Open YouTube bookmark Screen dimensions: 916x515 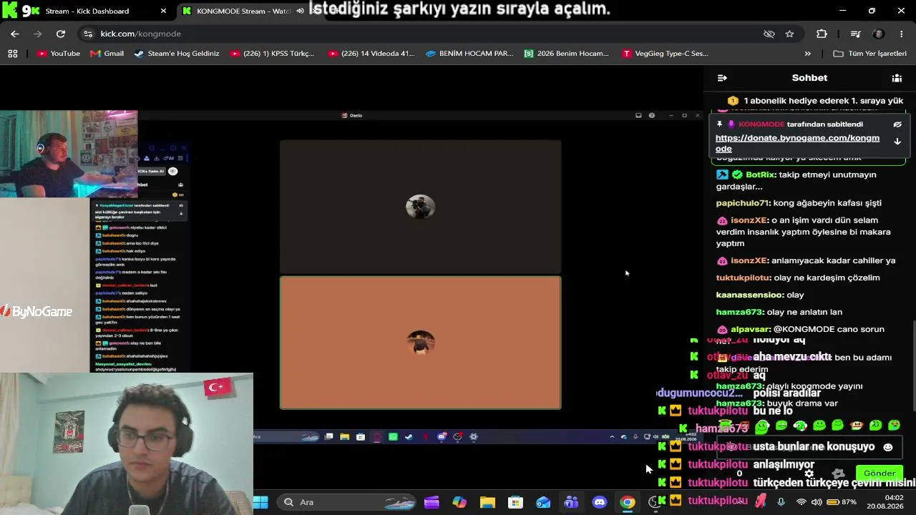(59, 54)
